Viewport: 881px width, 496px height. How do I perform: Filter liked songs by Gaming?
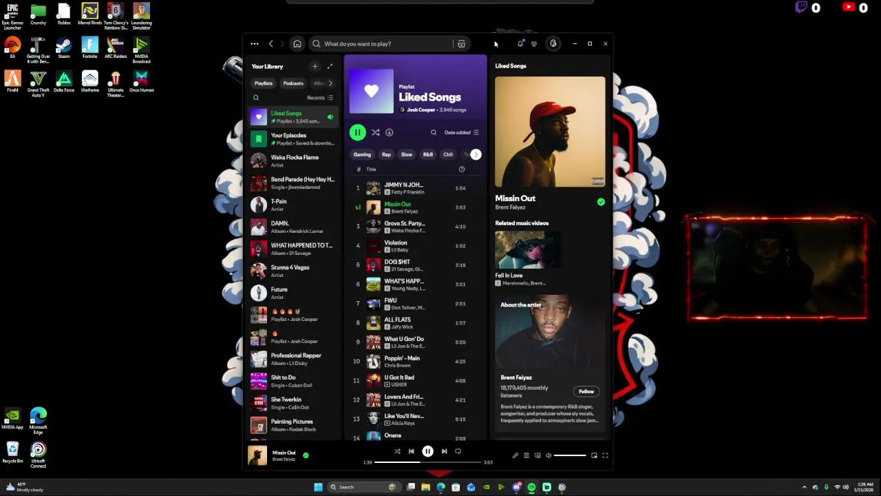tap(362, 155)
